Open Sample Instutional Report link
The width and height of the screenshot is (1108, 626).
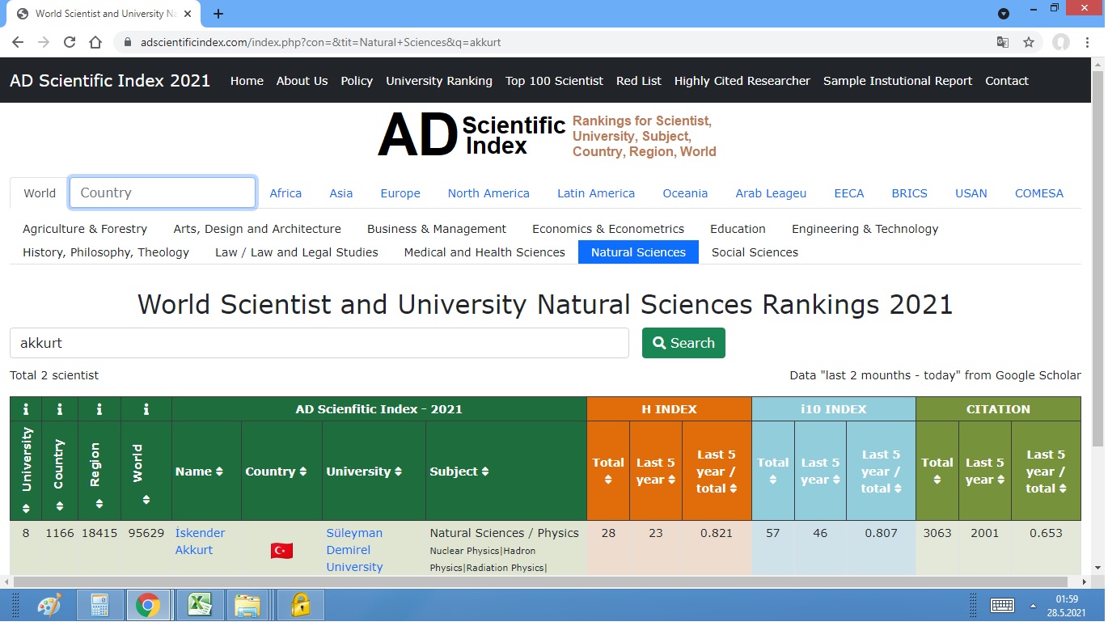898,81
